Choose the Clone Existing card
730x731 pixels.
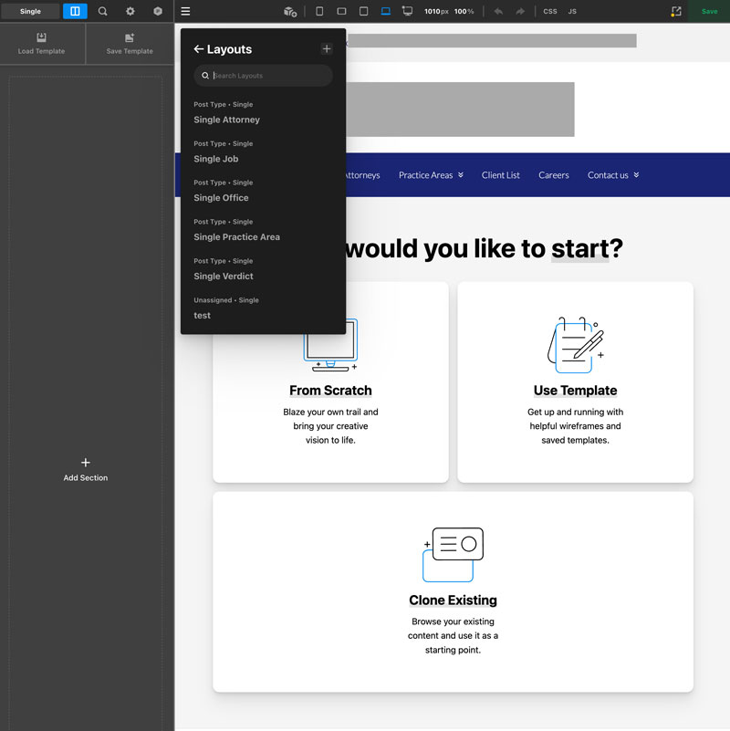(453, 591)
